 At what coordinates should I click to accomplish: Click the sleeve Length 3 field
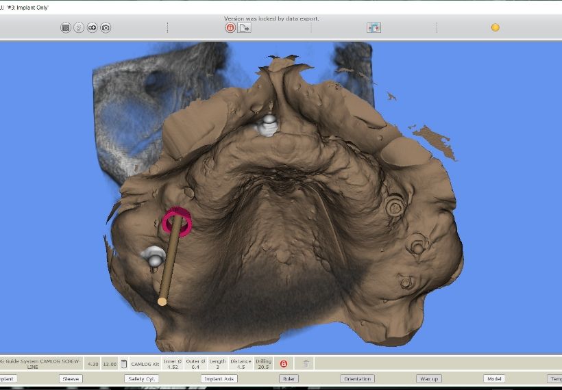point(217,364)
